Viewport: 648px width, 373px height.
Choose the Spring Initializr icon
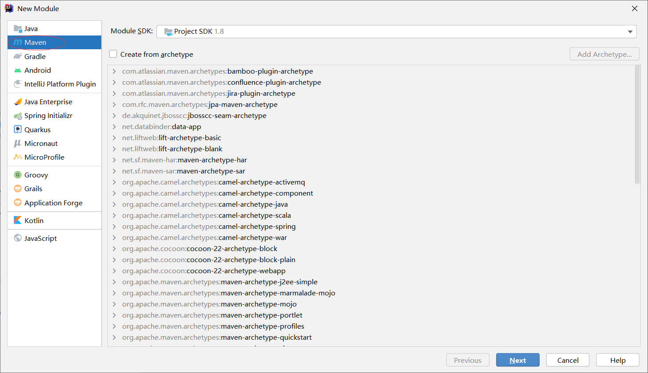(18, 116)
